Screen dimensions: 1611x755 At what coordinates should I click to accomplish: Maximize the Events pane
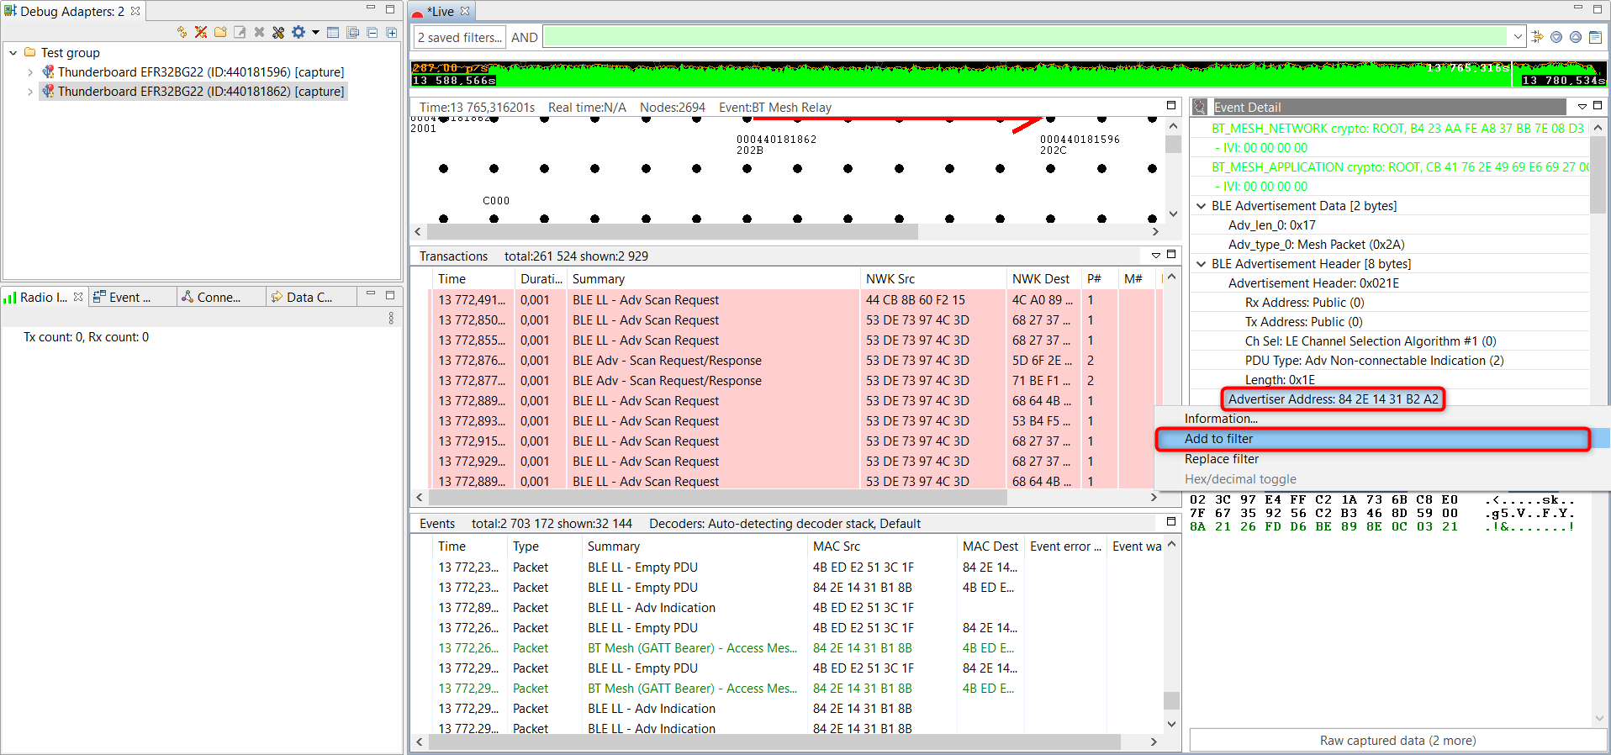(1171, 522)
